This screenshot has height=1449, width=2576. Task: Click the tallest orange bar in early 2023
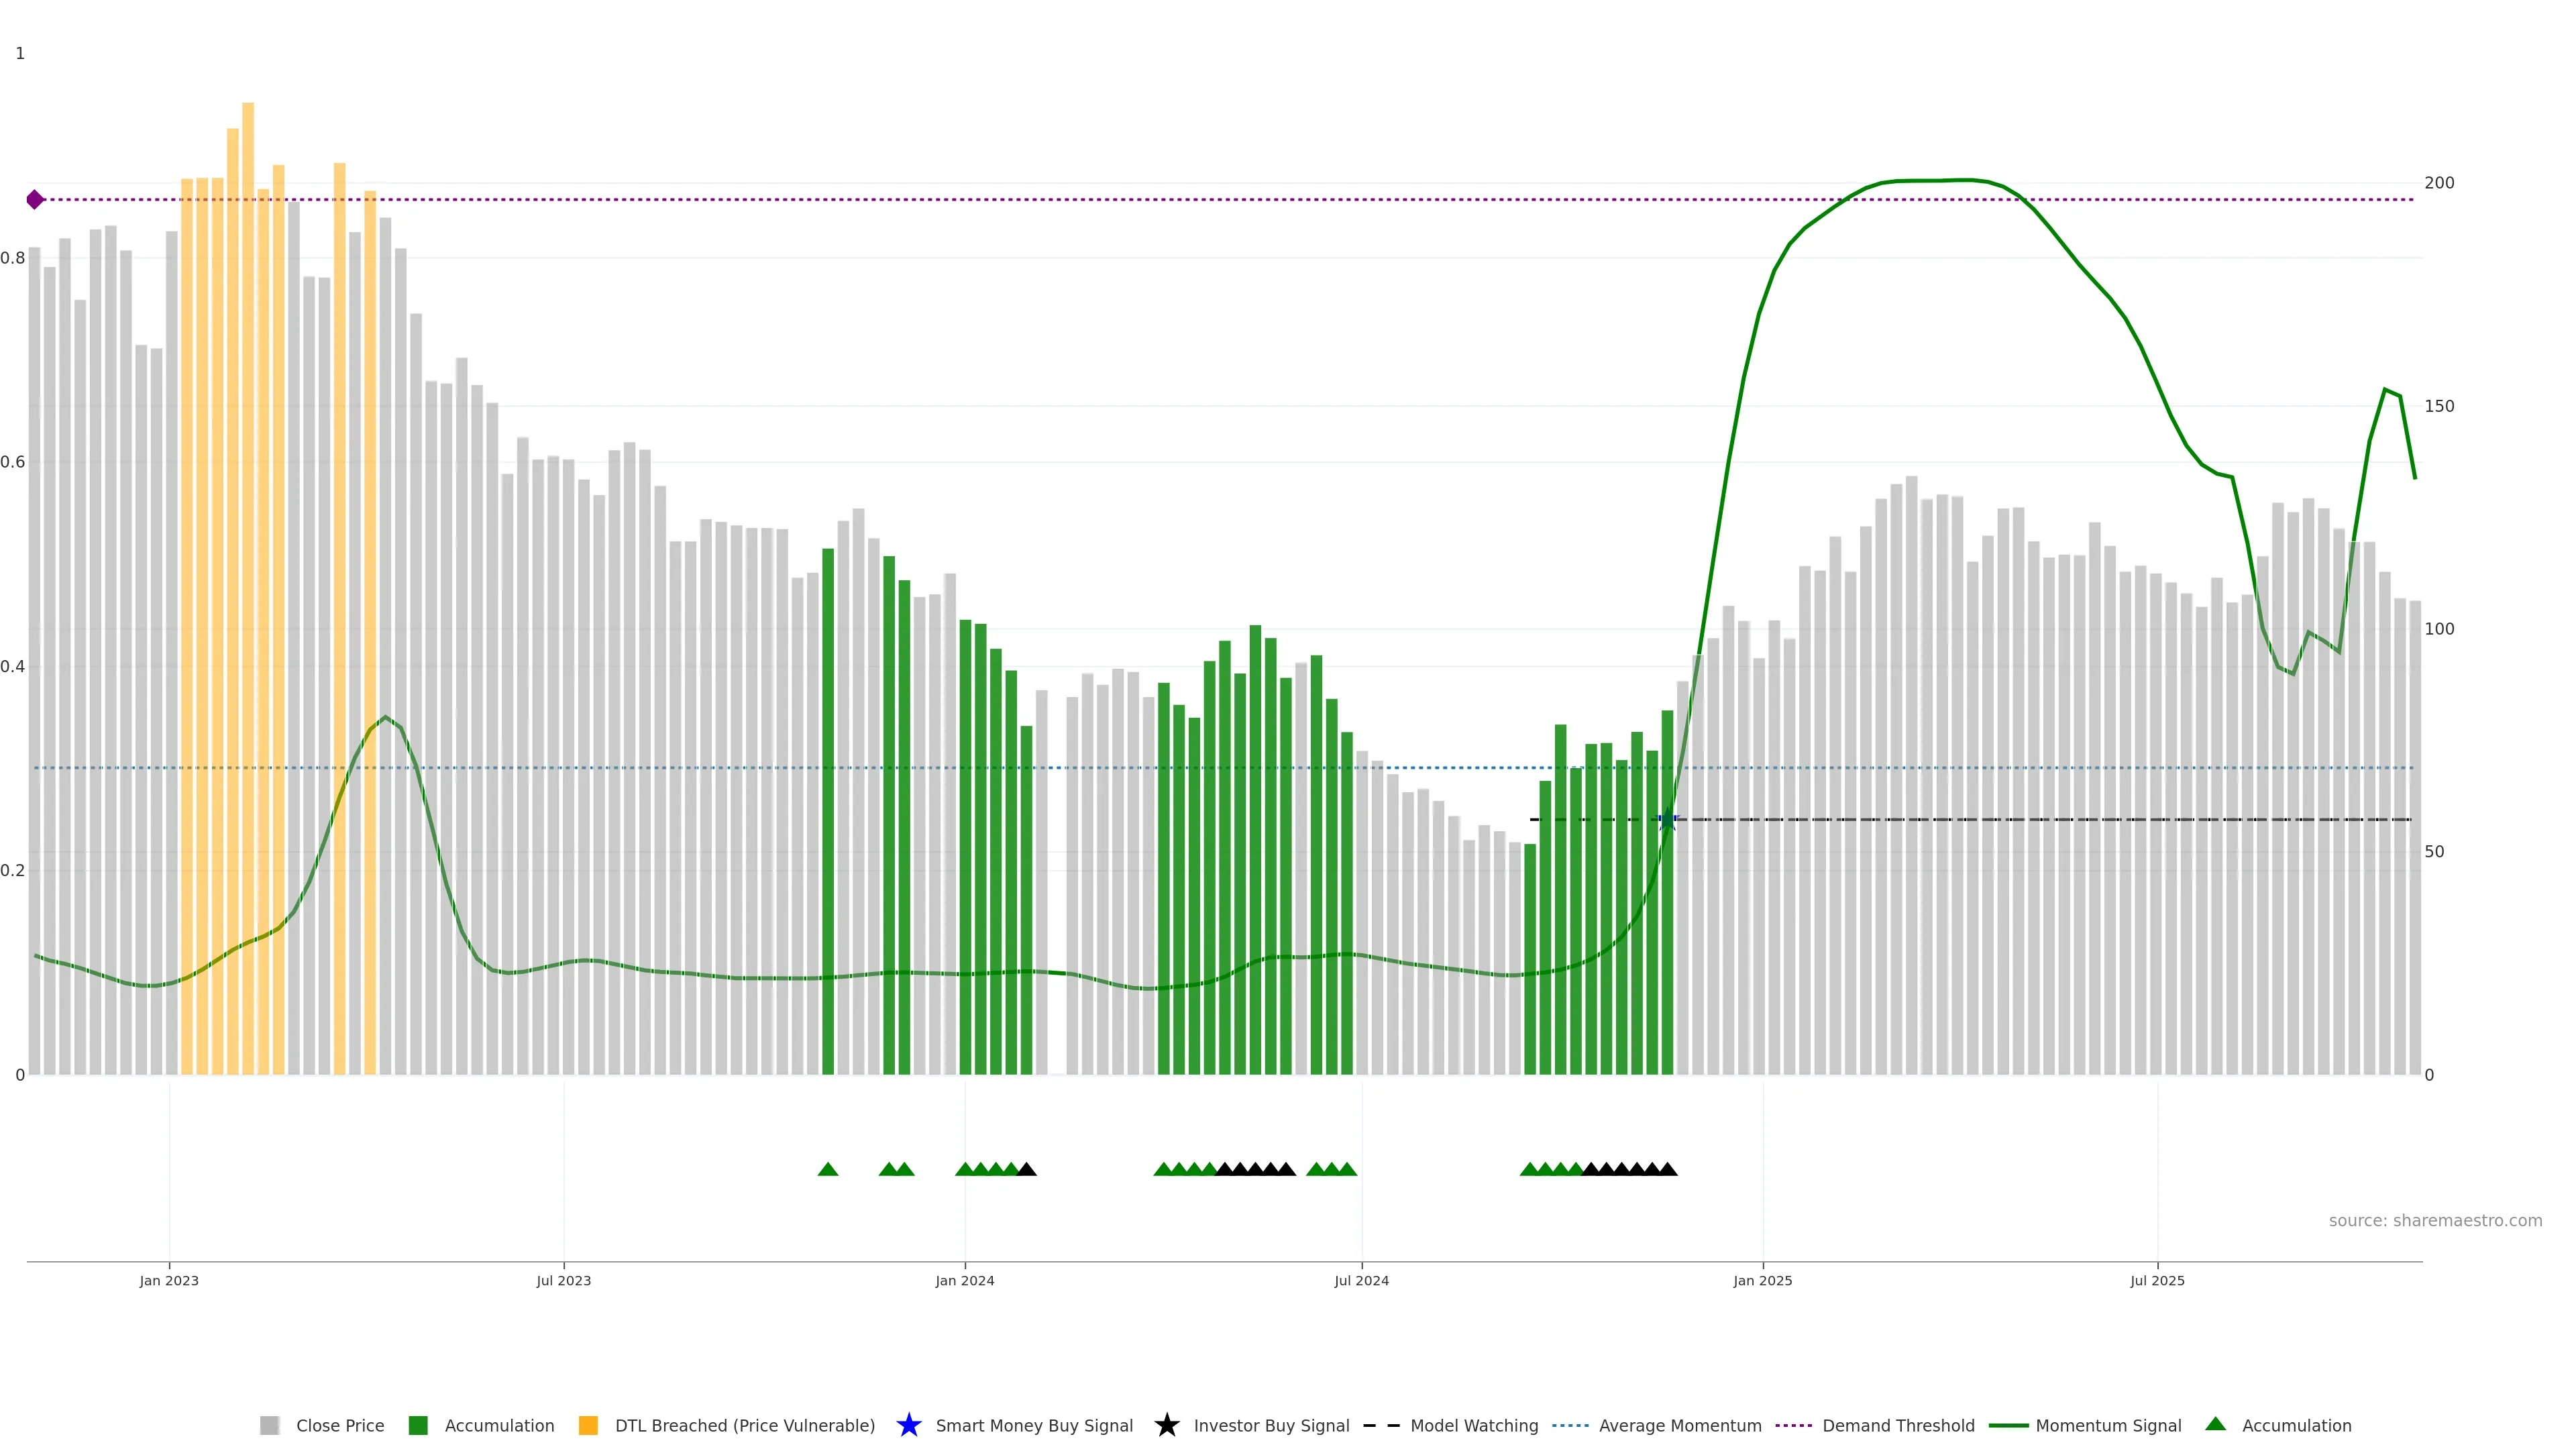pyautogui.click(x=248, y=500)
